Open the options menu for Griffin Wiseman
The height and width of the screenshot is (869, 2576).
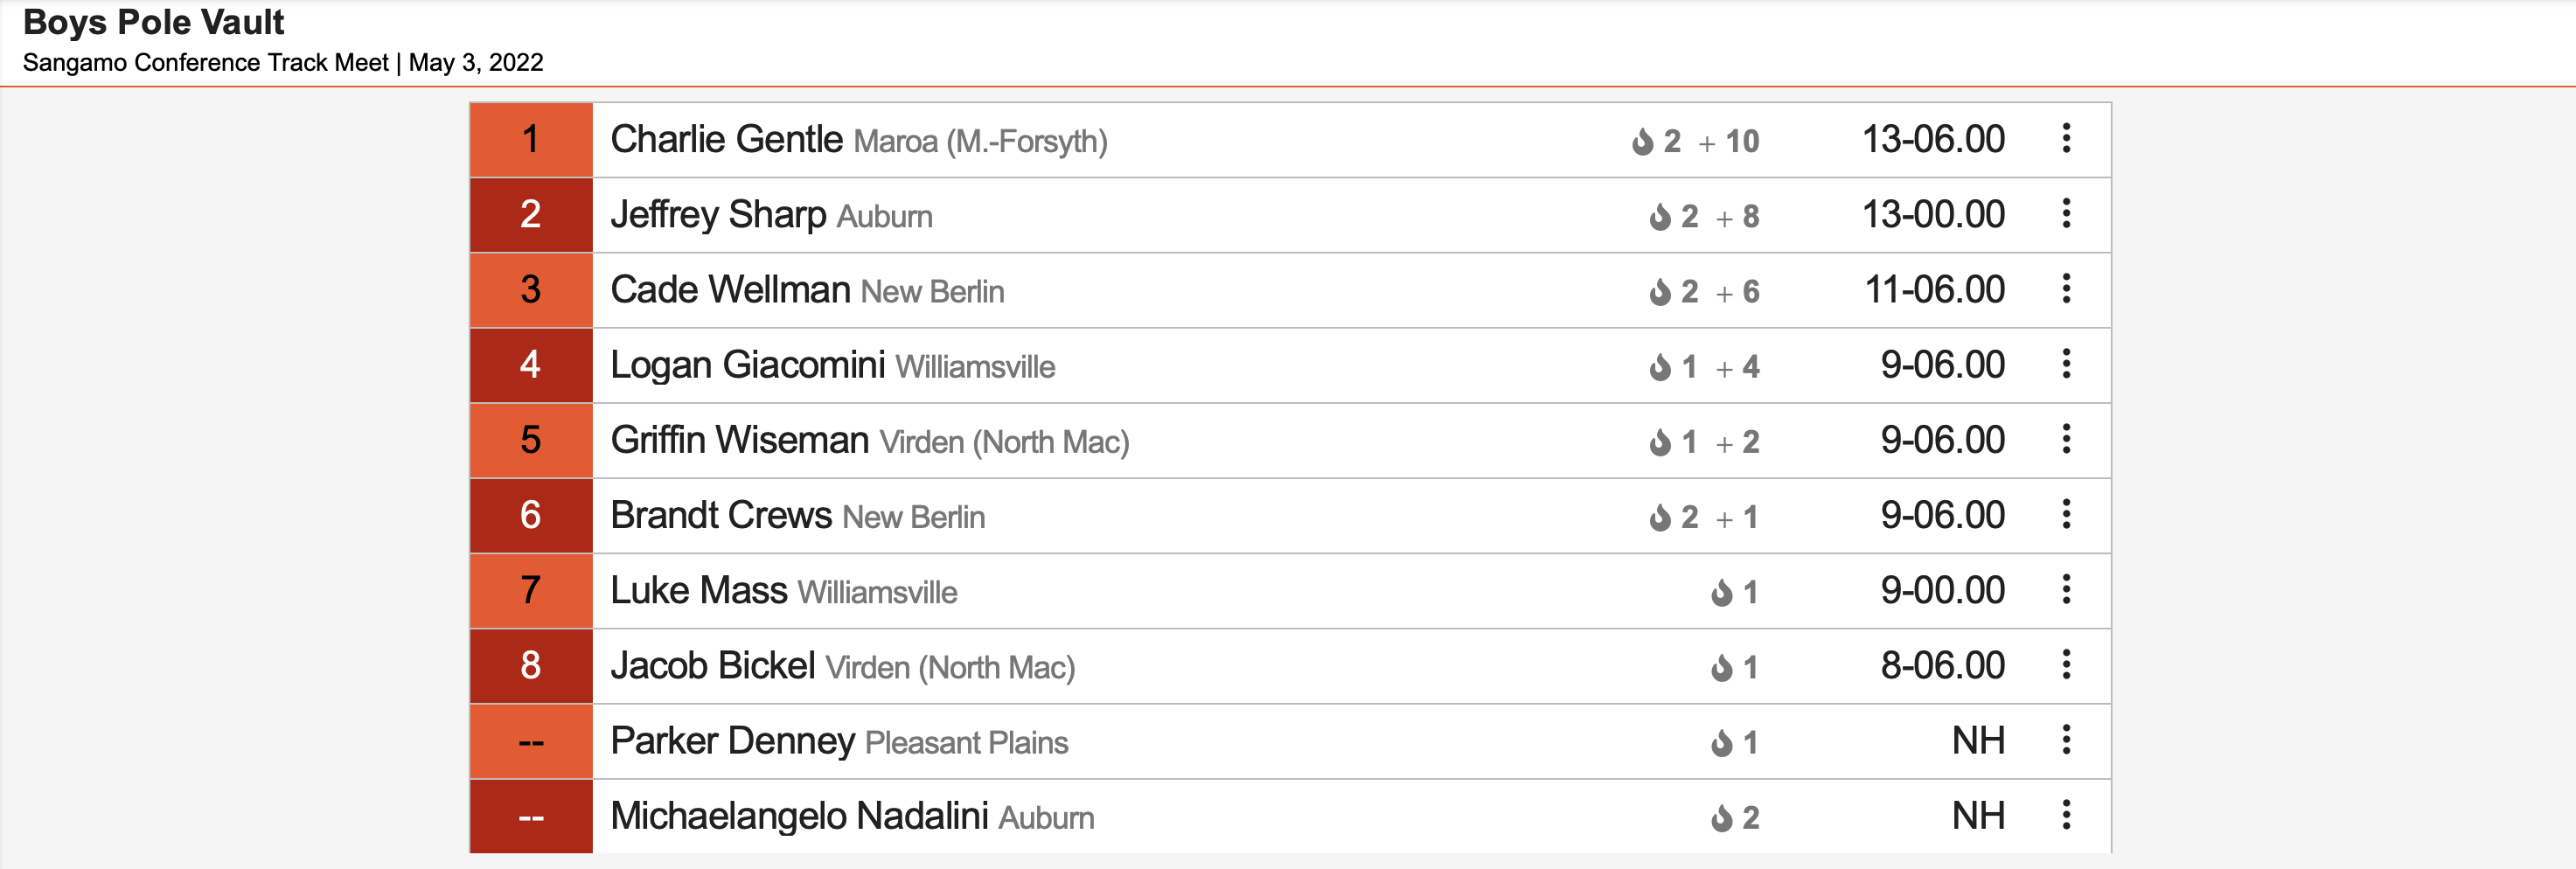(2066, 439)
